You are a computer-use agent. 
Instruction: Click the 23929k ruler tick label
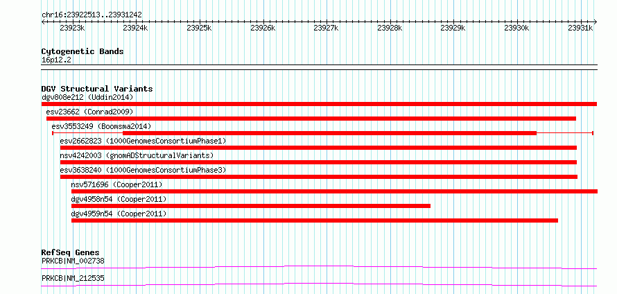[453, 28]
